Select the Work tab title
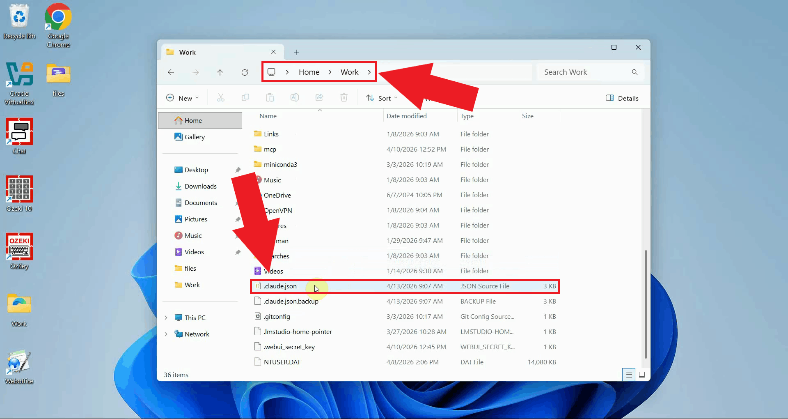 [x=187, y=52]
